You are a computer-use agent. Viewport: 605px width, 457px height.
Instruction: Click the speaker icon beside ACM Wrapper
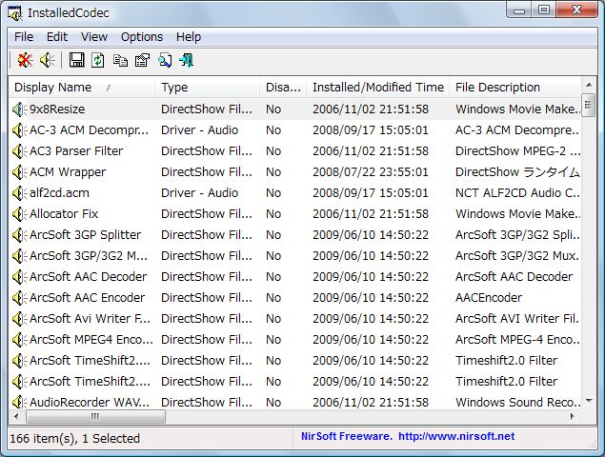(x=19, y=172)
